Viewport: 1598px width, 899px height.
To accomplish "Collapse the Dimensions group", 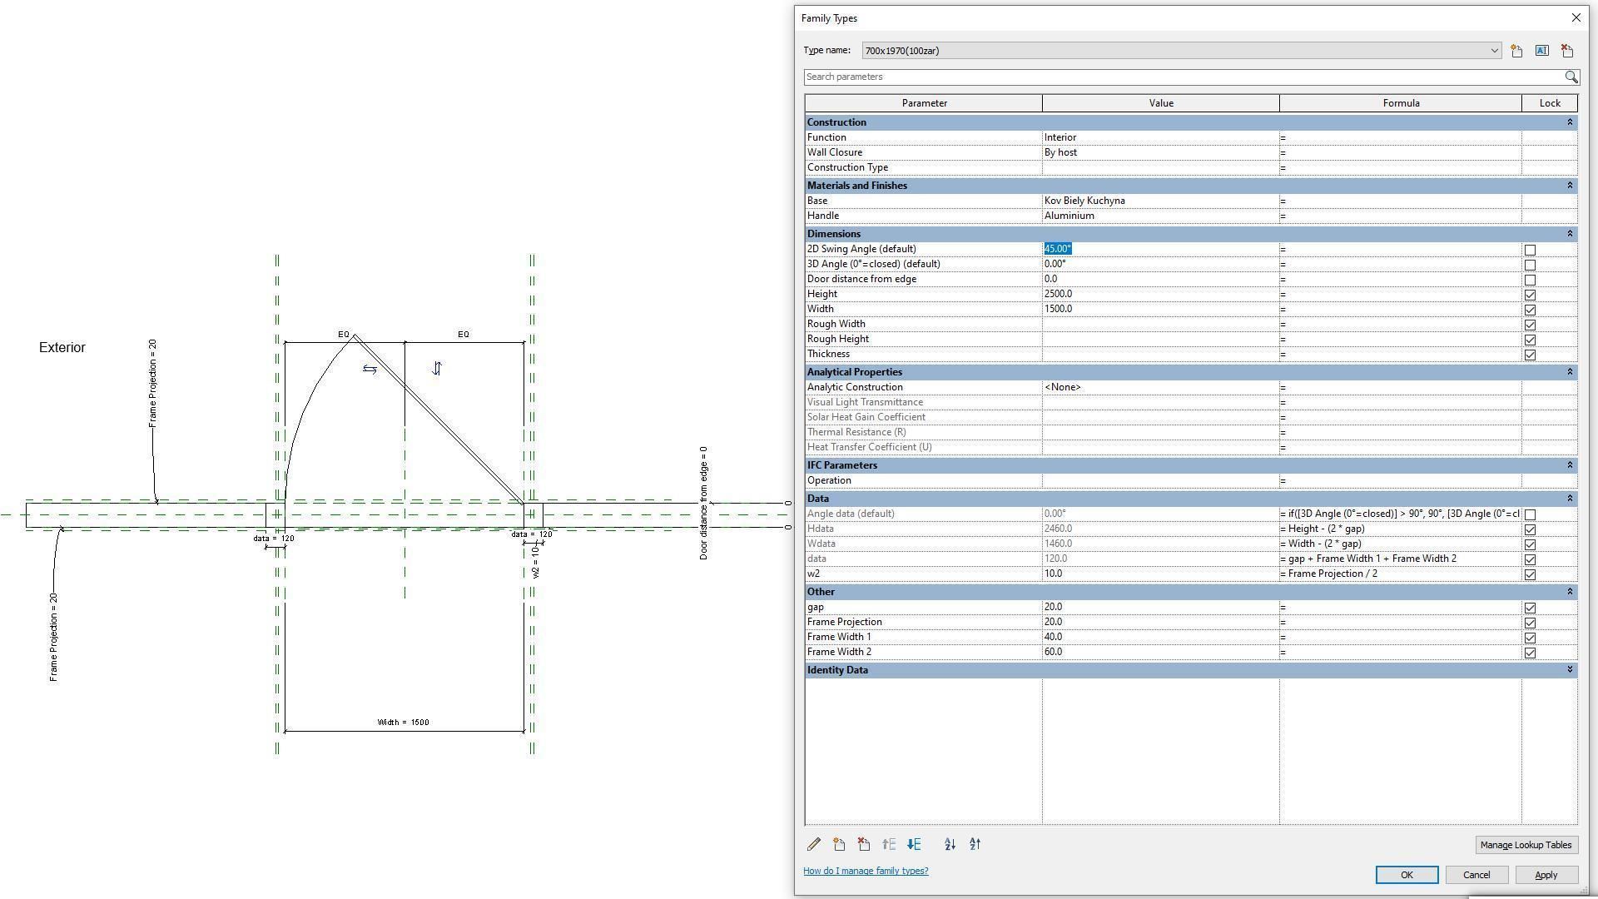I will (1570, 234).
